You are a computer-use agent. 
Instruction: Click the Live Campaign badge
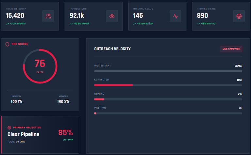231,49
